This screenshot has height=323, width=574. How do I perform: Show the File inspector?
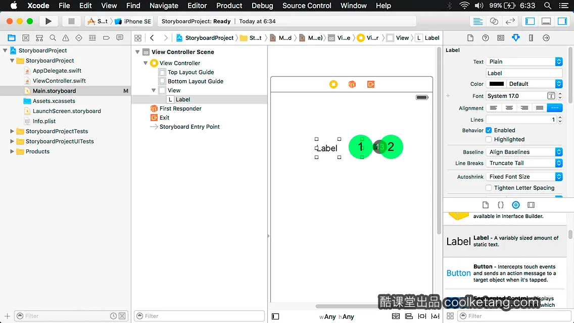(470, 38)
